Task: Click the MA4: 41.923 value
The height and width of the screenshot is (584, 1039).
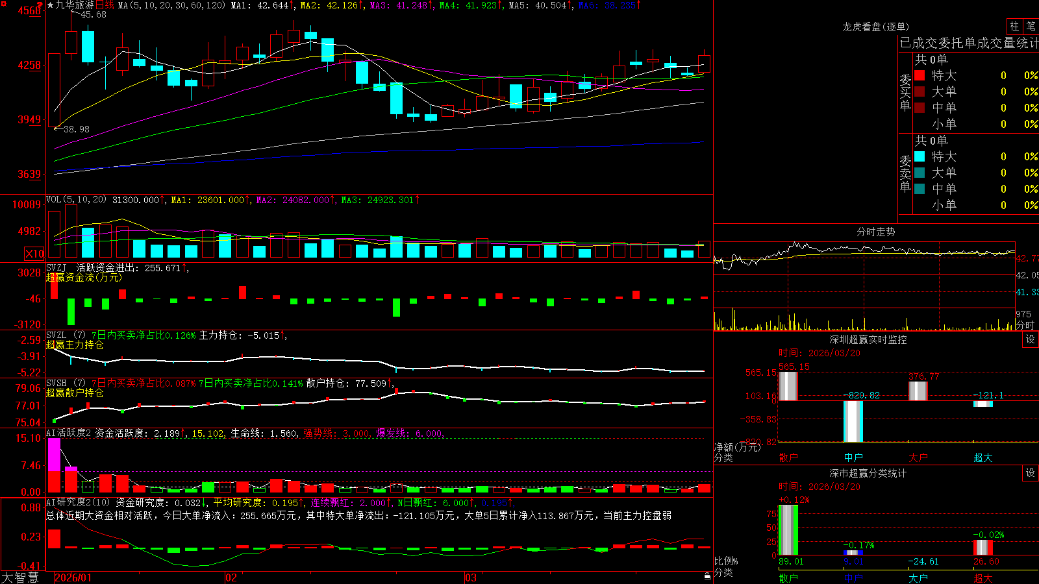Action: pos(469,5)
